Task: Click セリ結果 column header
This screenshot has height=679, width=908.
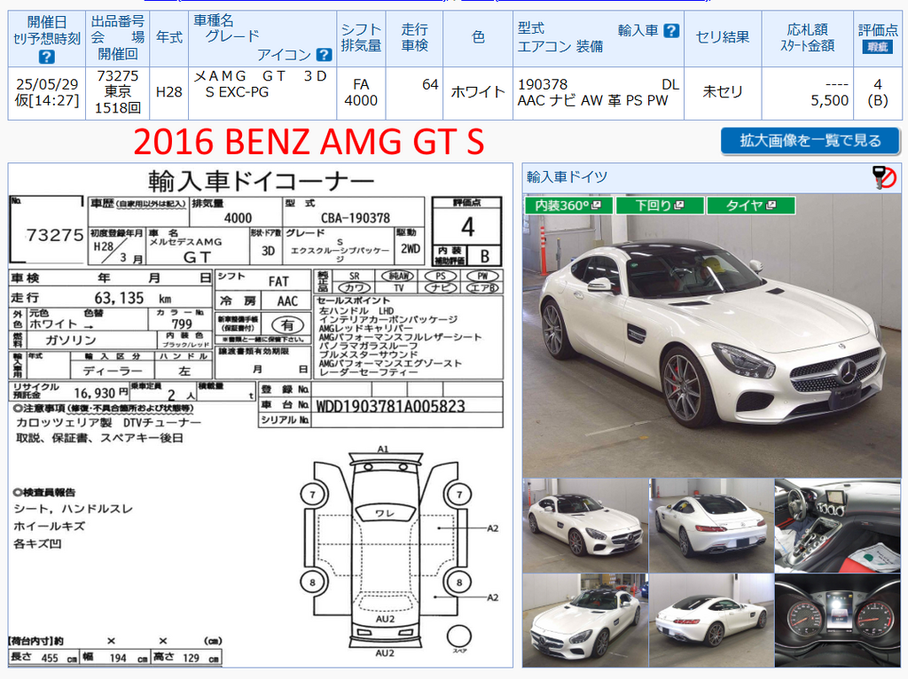Action: pos(722,37)
